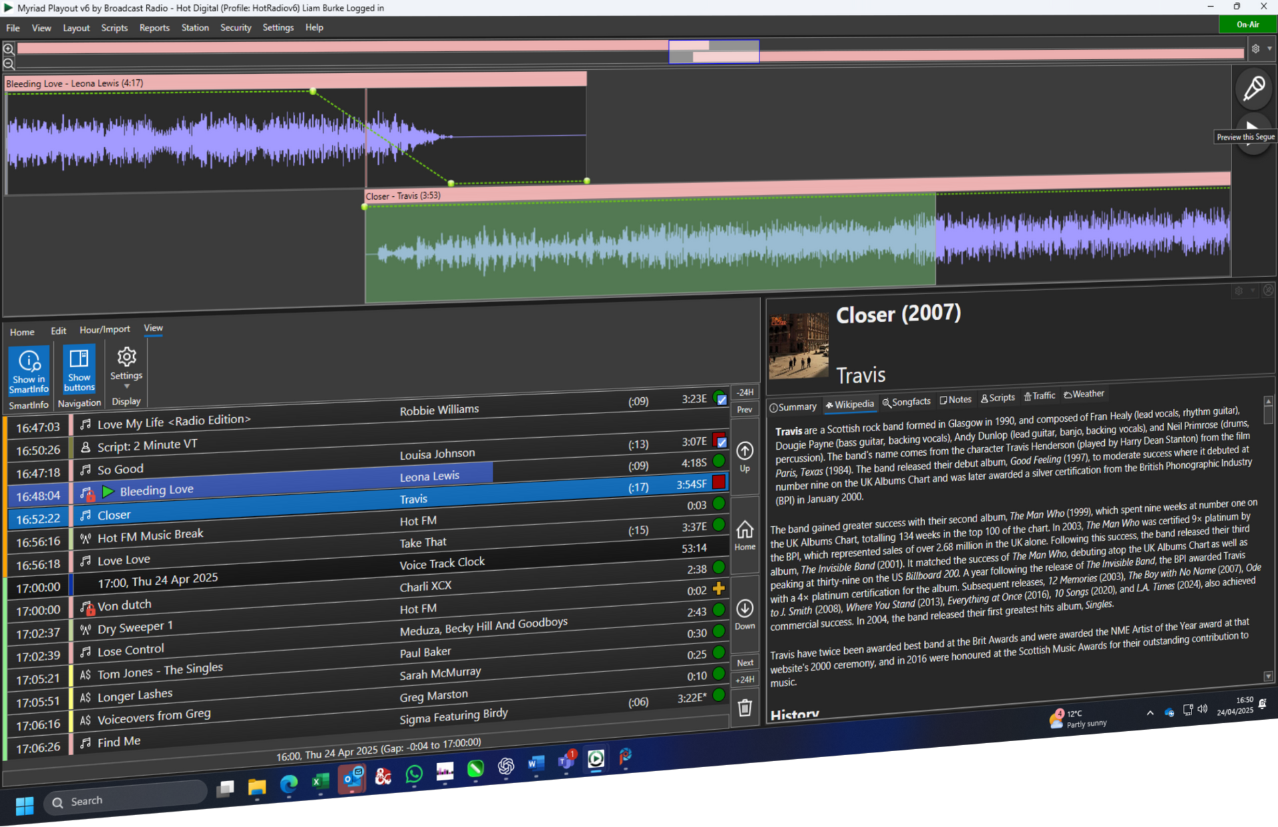
Task: Click the trash delete icon below Next
Action: [745, 709]
